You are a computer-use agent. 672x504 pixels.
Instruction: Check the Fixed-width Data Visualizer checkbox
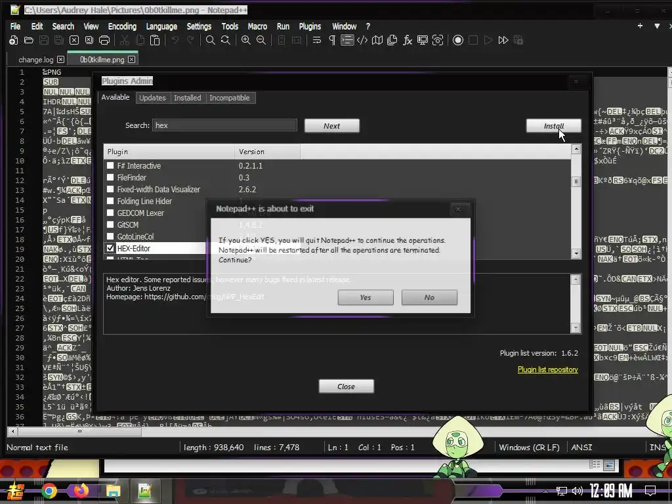click(x=110, y=189)
